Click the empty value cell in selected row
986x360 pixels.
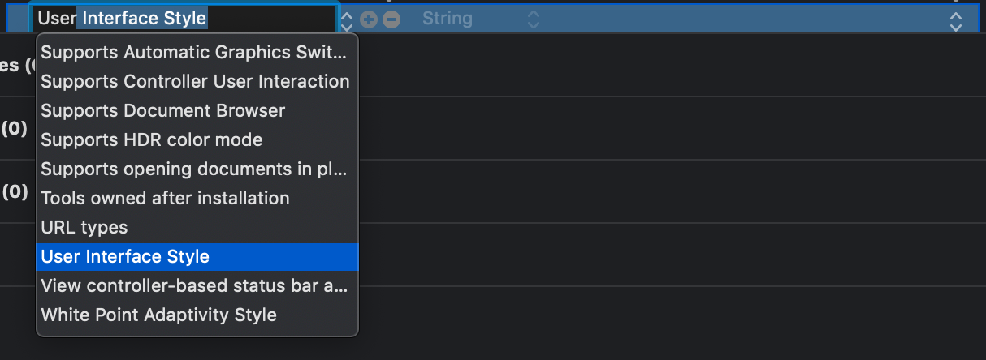[731, 19]
